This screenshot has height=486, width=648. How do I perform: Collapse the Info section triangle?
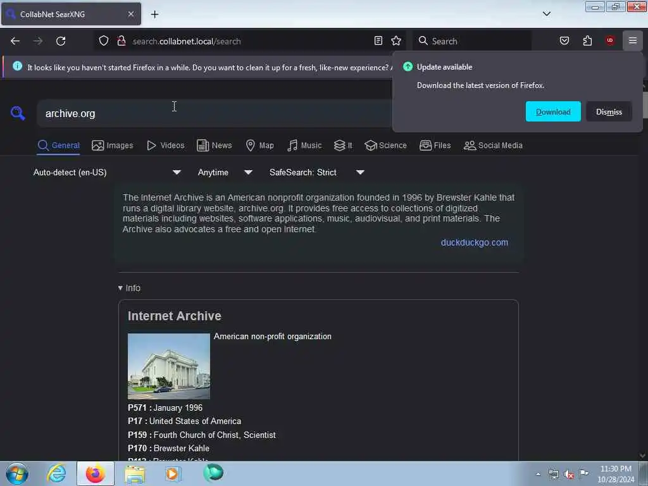click(x=120, y=288)
